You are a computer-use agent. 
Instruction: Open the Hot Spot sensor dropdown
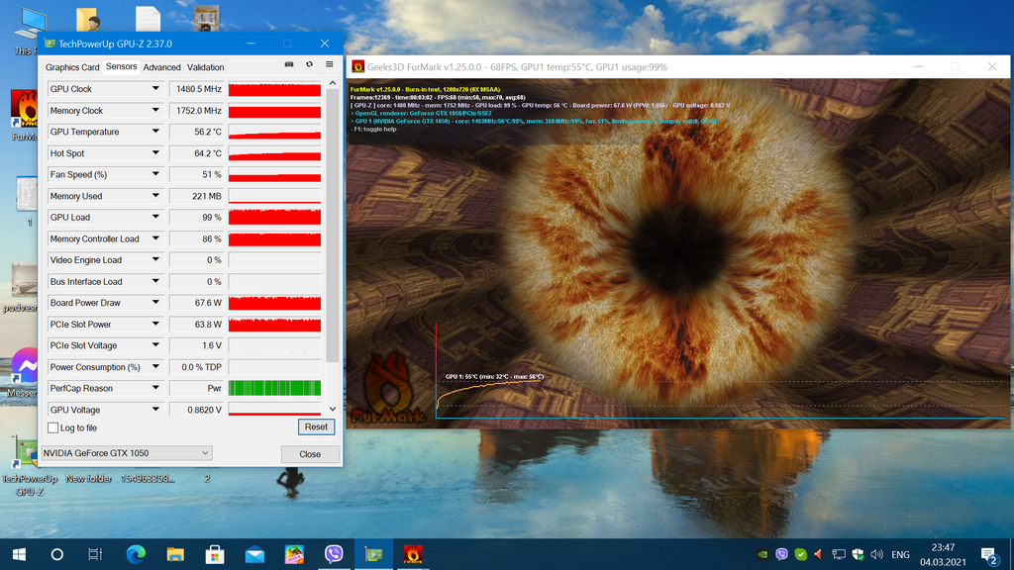155,153
